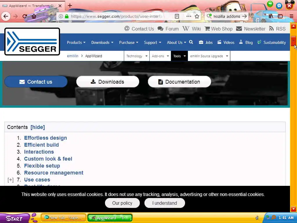This screenshot has width=297, height=223.
Task: Open the Library icon in the toolbar
Action: coord(271,16)
